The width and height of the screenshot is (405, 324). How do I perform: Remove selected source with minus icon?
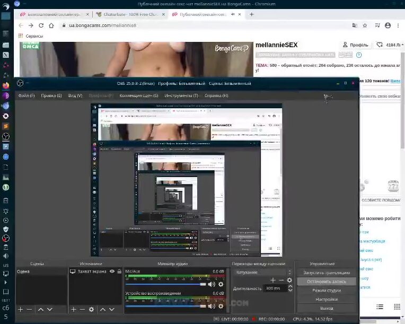(x=82, y=309)
